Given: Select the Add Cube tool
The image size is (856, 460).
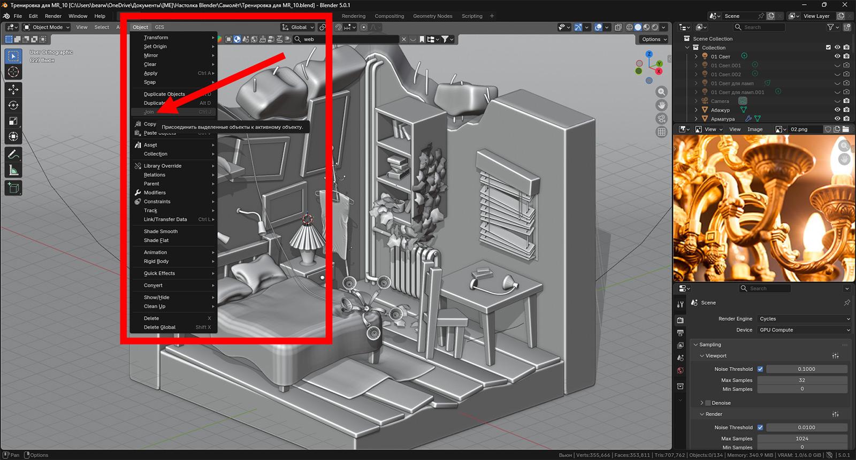Looking at the screenshot, I should [13, 188].
